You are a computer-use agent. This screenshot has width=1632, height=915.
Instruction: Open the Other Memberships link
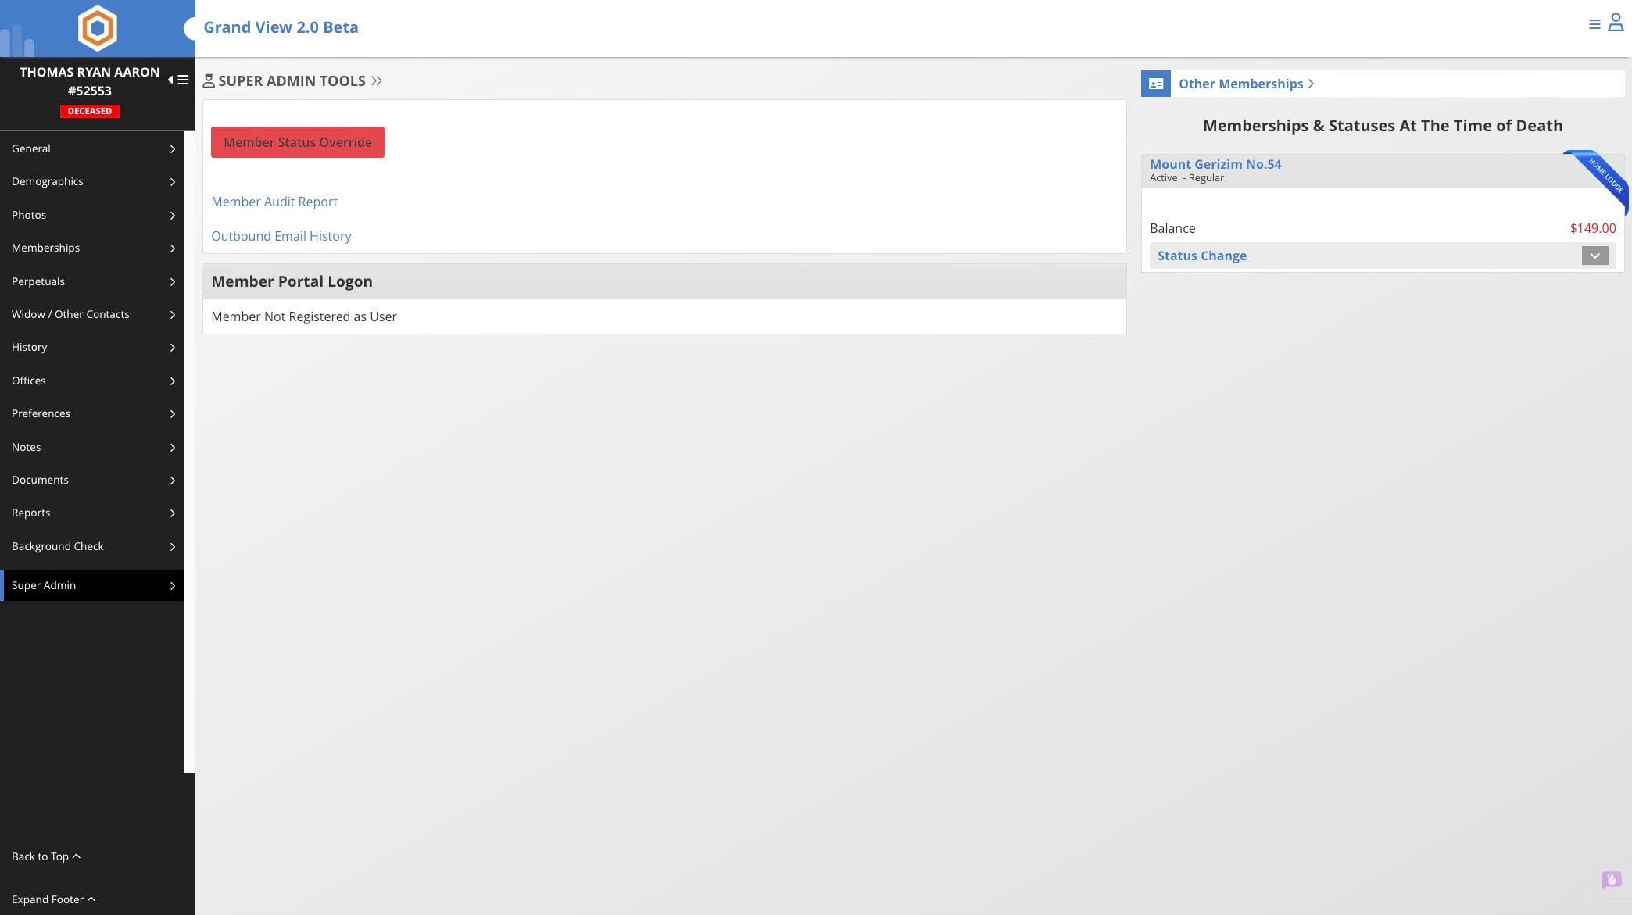point(1246,84)
